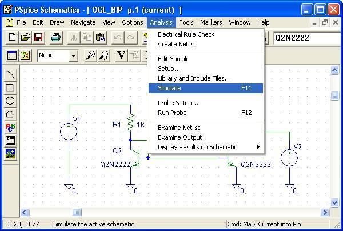
Task: Open the File menu
Action: click(x=21, y=22)
